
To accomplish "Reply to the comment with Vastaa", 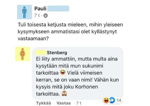I will click(64, 103).
